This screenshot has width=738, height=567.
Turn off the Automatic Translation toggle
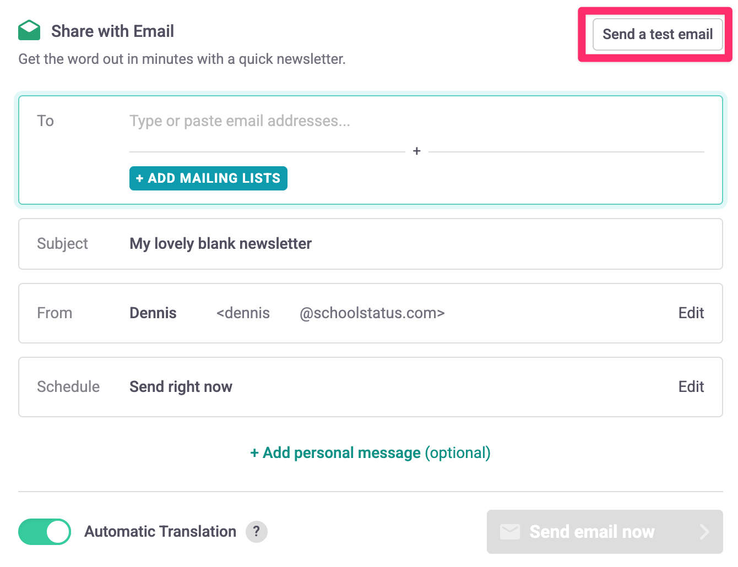(45, 532)
